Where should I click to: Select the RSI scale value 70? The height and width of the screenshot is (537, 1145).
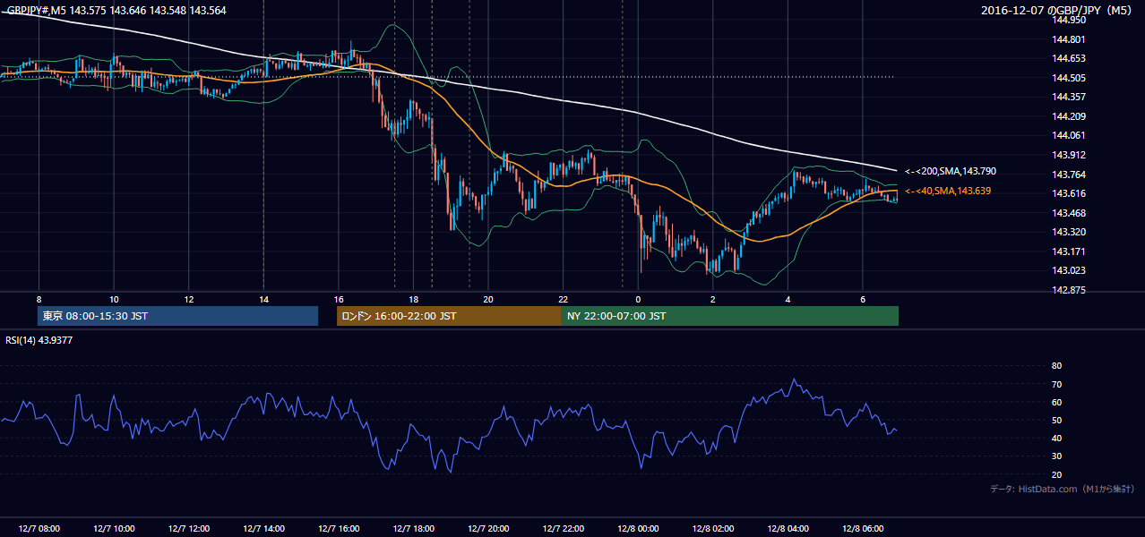coord(1056,384)
